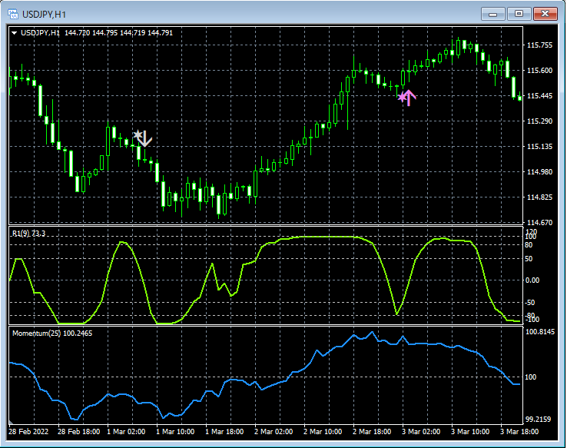Viewport: 567px width, 448px height.
Task: Click the 115.755 price scale label
Action: (539, 45)
